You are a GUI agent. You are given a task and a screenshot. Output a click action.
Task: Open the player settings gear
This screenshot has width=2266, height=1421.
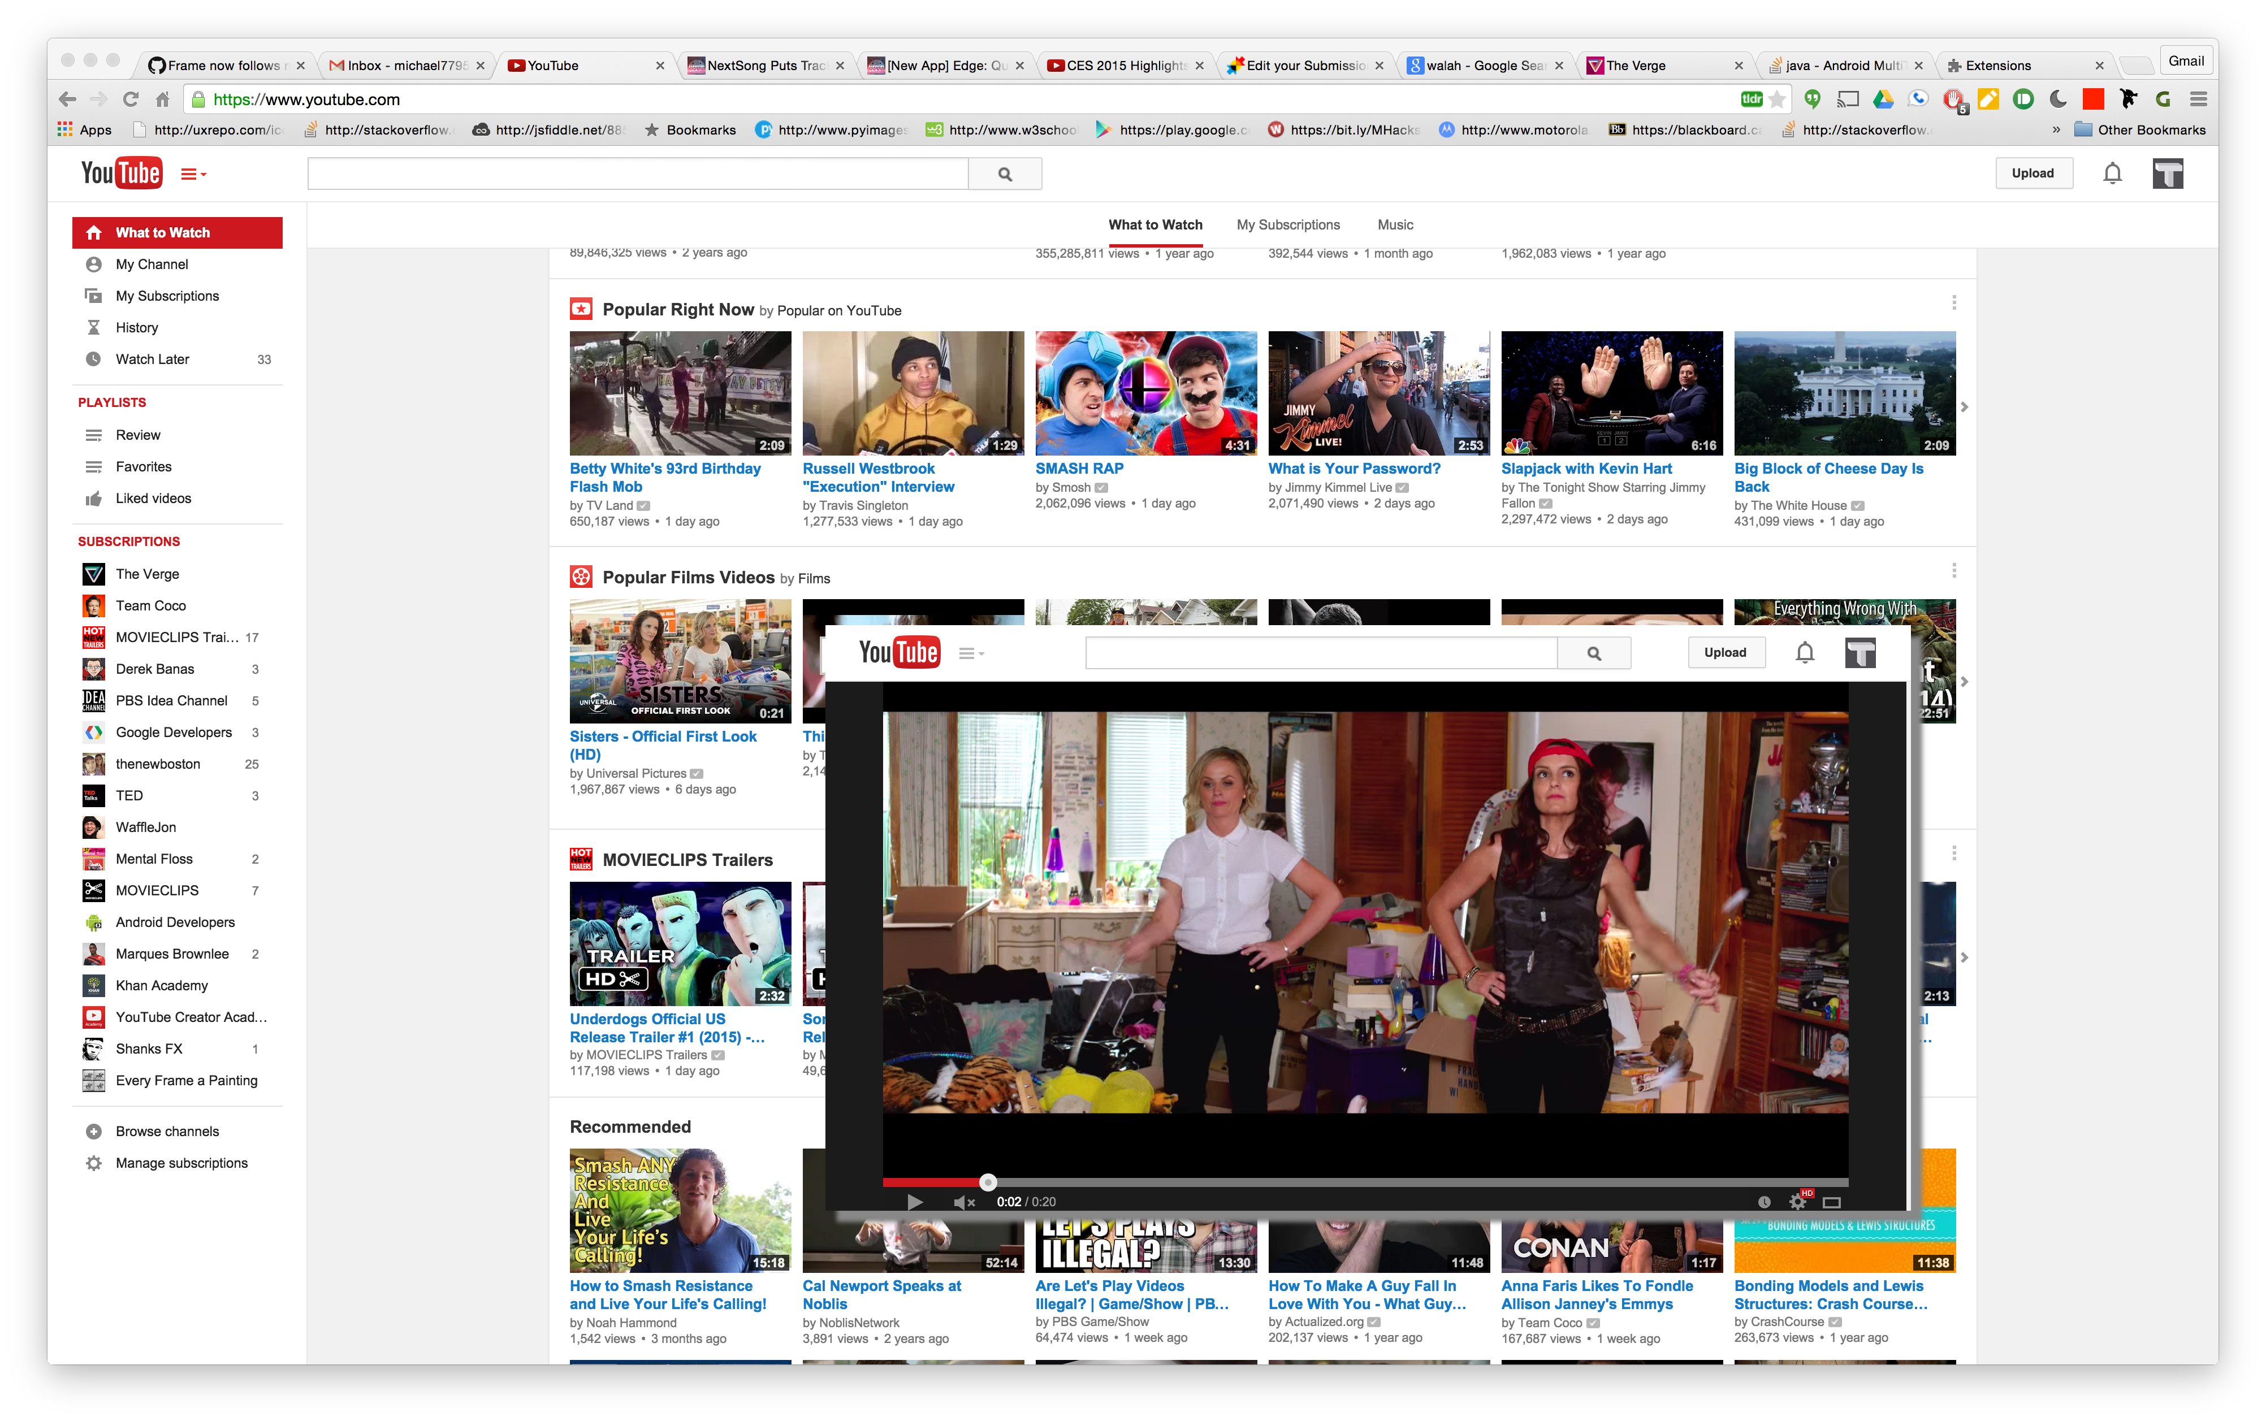(1797, 1202)
